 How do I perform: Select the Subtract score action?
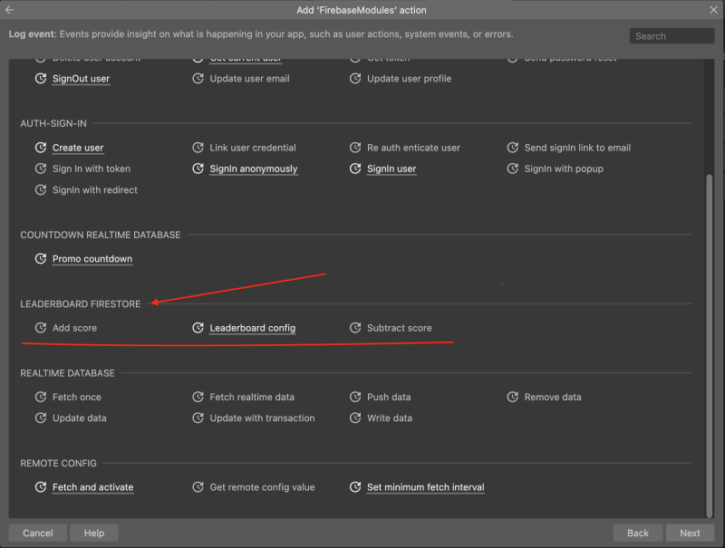[400, 328]
